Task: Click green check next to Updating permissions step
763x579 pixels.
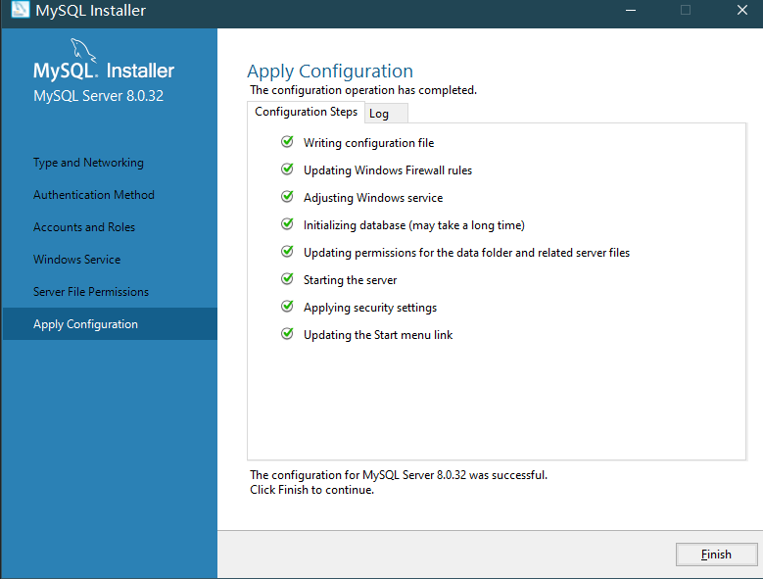Action: [287, 252]
